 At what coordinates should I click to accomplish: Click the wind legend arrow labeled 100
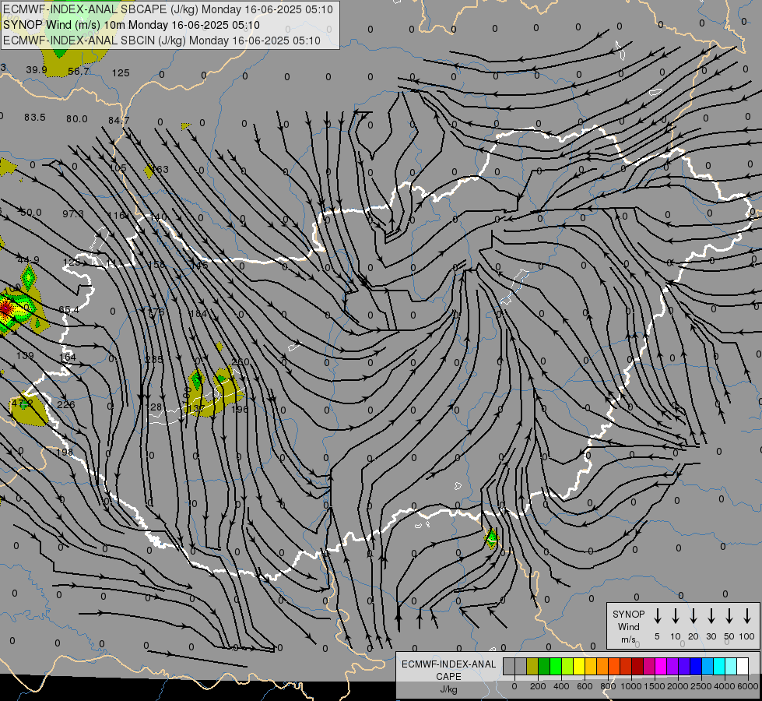pyautogui.click(x=747, y=616)
